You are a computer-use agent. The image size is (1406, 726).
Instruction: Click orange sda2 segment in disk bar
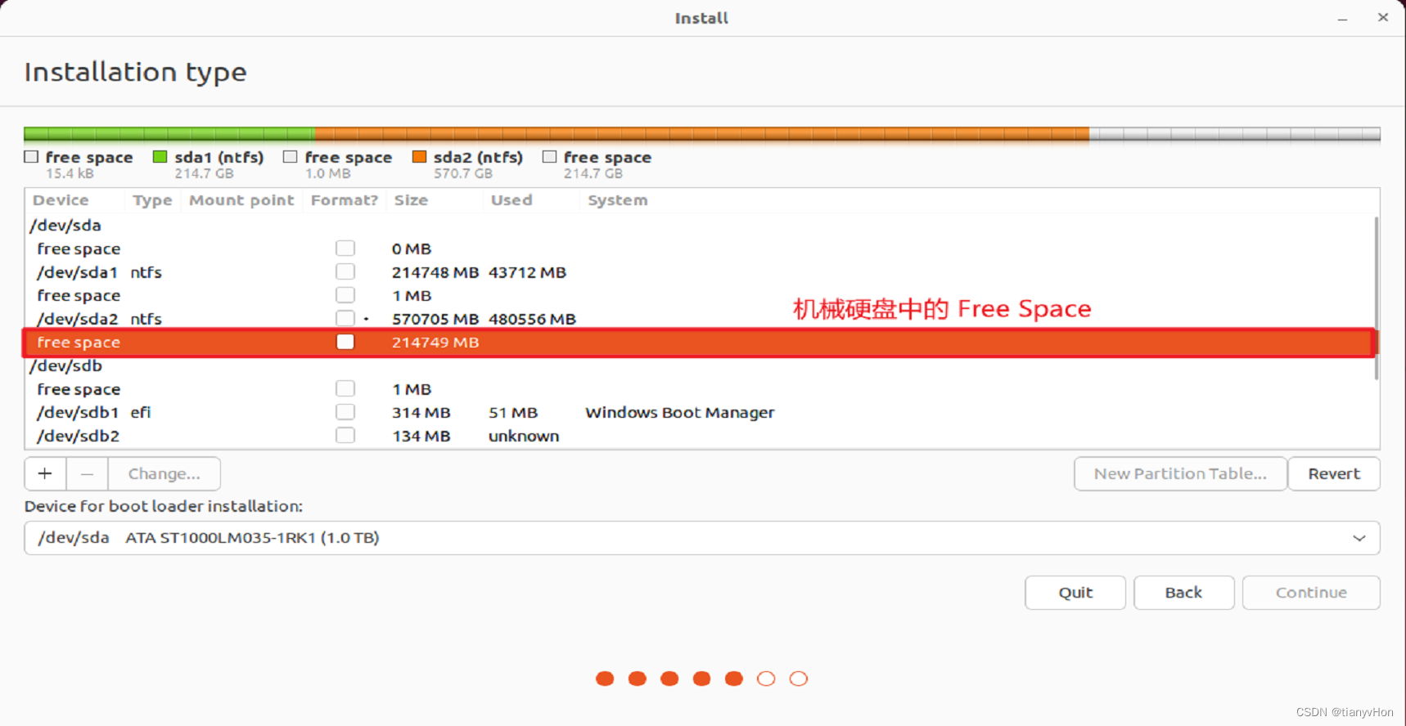(x=702, y=134)
